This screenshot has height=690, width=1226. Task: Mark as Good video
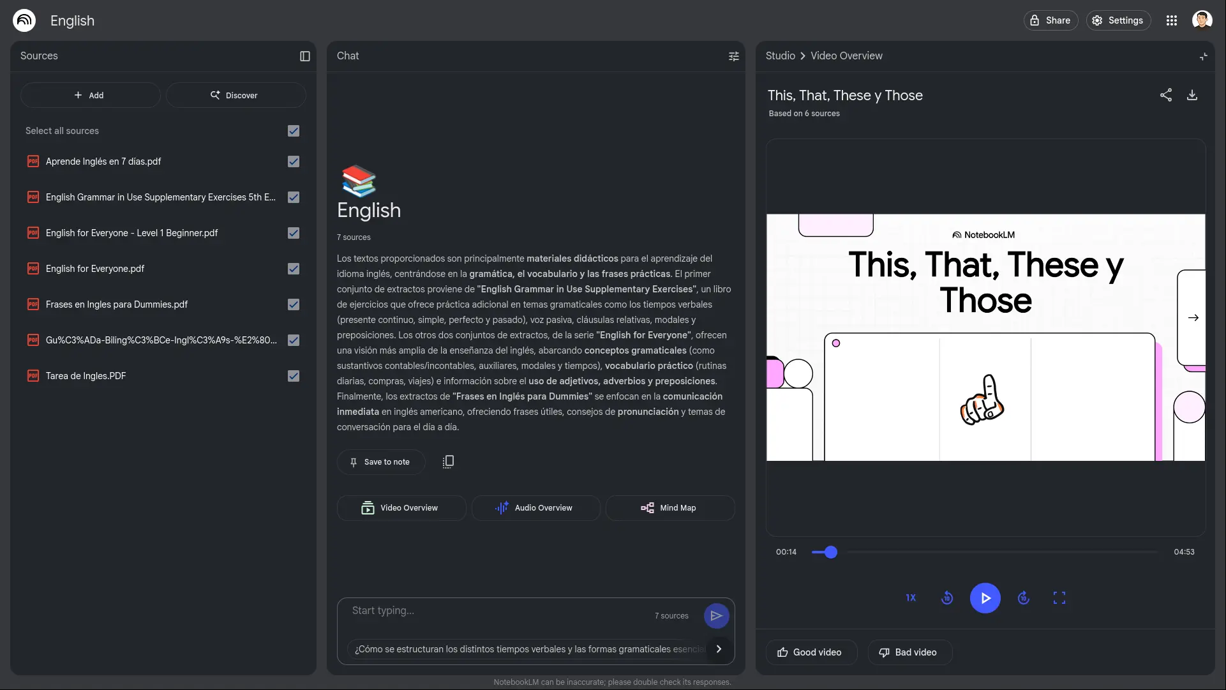811,652
